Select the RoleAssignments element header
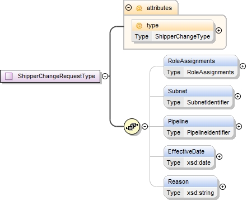Viewport: 247px width, 201px height. (201, 61)
